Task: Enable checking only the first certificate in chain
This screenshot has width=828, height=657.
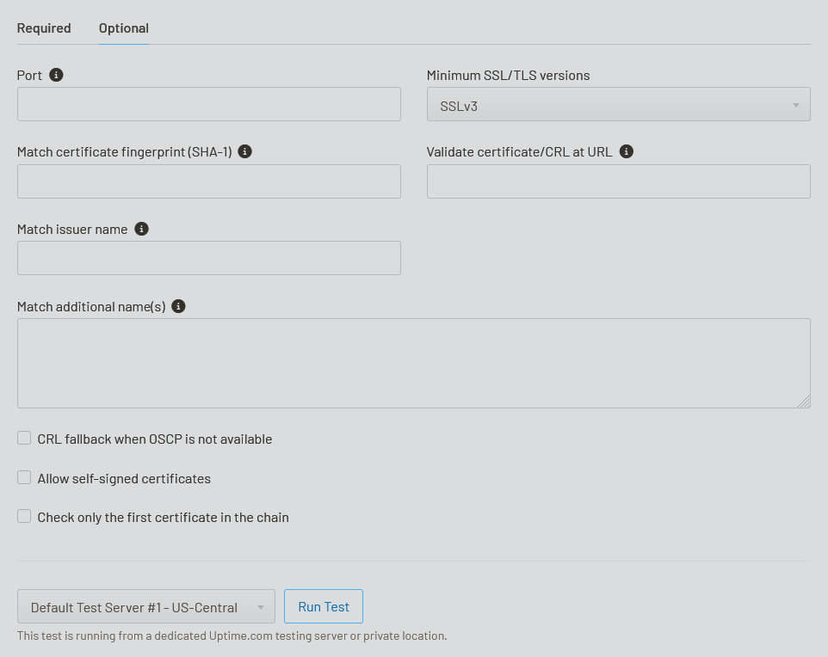Action: [24, 516]
